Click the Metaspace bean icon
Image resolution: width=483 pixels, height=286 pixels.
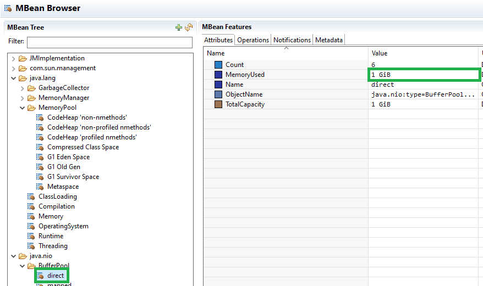click(40, 187)
